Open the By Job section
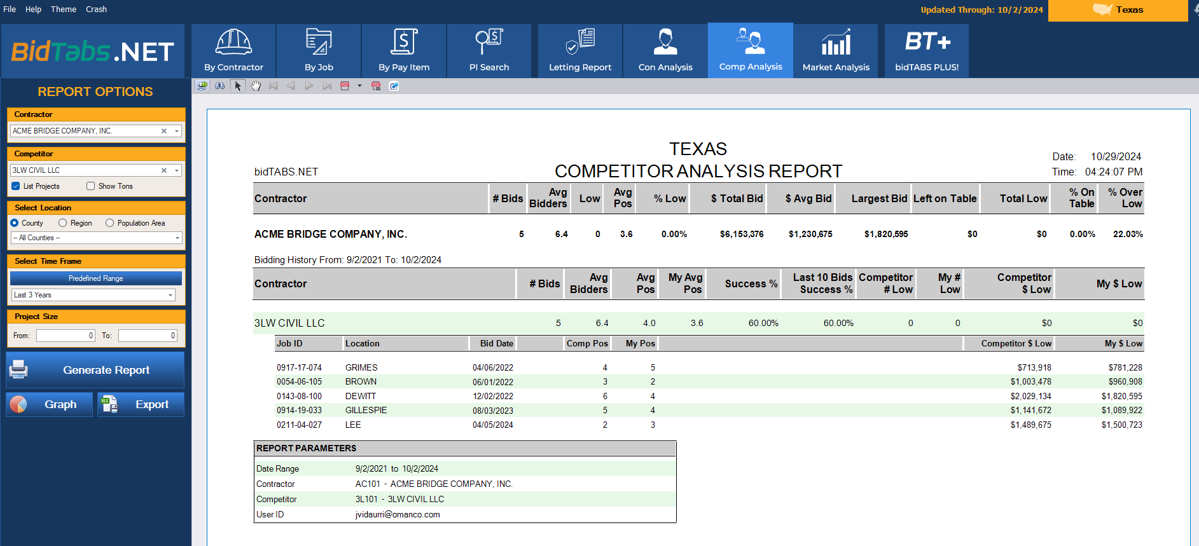The width and height of the screenshot is (1199, 546). [319, 51]
